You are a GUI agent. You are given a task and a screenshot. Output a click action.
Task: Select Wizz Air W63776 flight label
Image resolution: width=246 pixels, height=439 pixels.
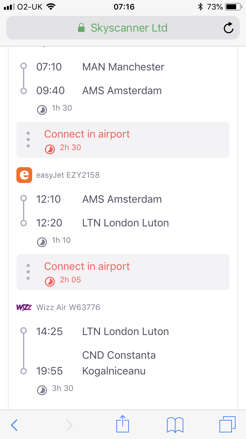pos(68,307)
